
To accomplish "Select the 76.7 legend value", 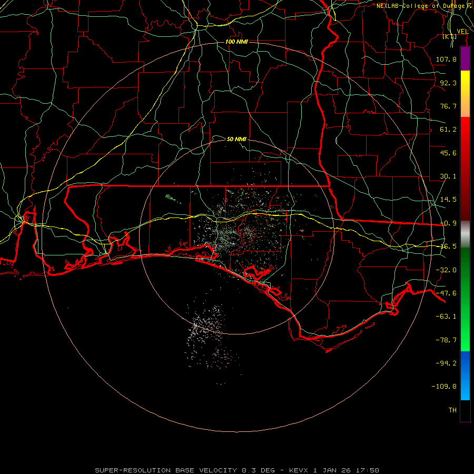I will click(448, 106).
